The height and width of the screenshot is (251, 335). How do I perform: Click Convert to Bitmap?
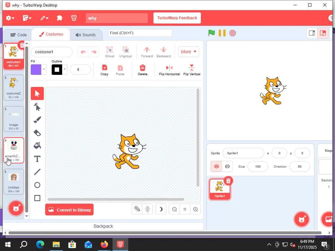click(69, 210)
